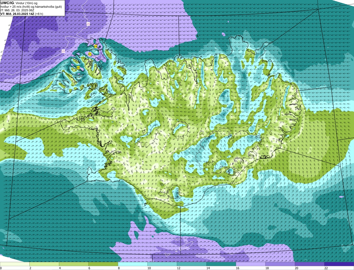Select the light yellow-green 2–4 m/s legend swatch
Screen dimensions: 354x270
44,264
